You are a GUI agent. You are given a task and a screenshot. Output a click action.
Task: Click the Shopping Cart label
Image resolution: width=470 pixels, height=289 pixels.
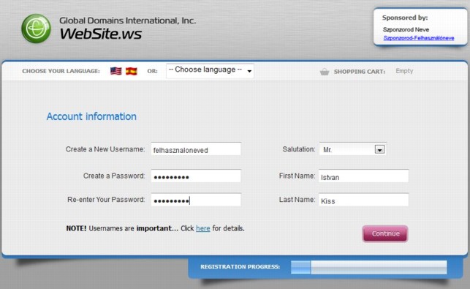point(360,72)
